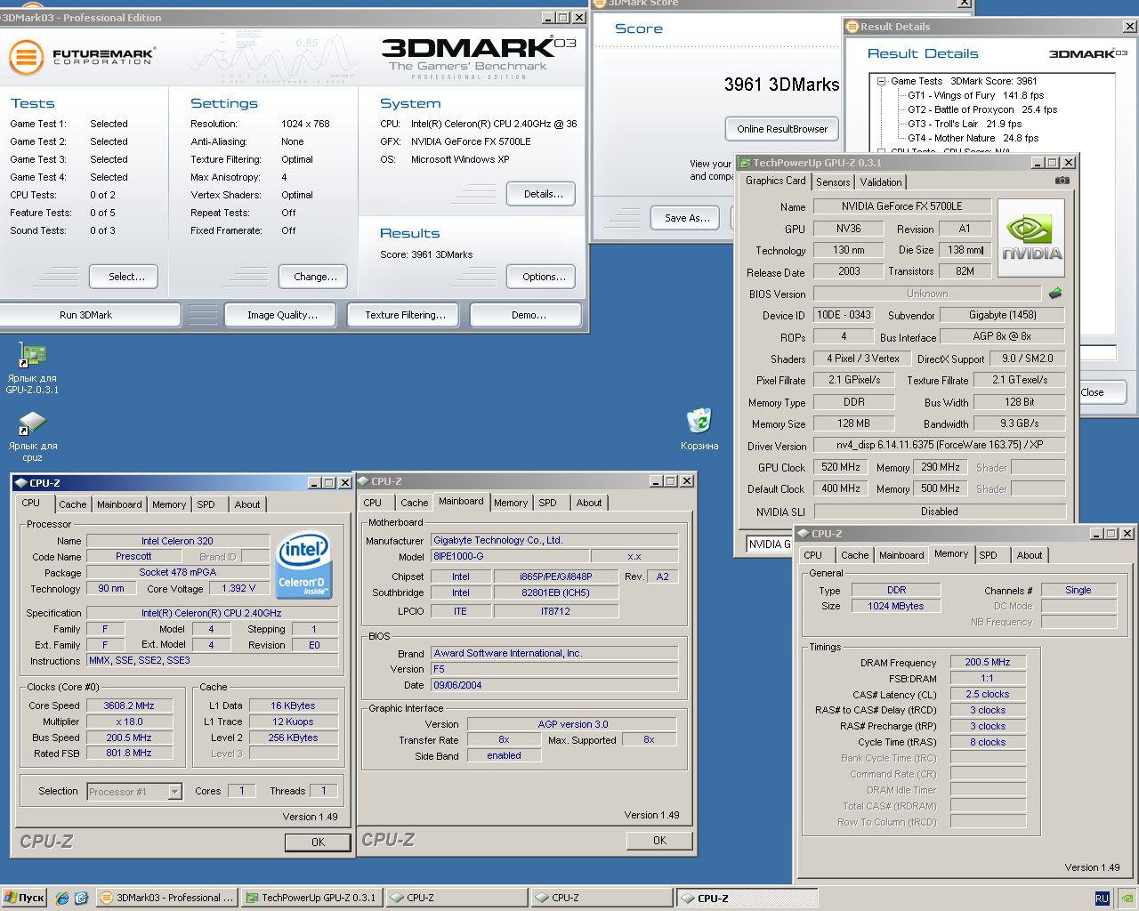The width and height of the screenshot is (1139, 911).
Task: Click the Change... settings button
Action: pyautogui.click(x=311, y=277)
